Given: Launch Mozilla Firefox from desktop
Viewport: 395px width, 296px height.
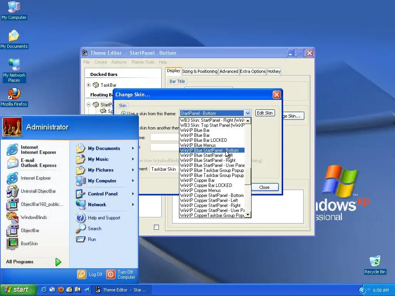Looking at the screenshot, I should tap(14, 97).
